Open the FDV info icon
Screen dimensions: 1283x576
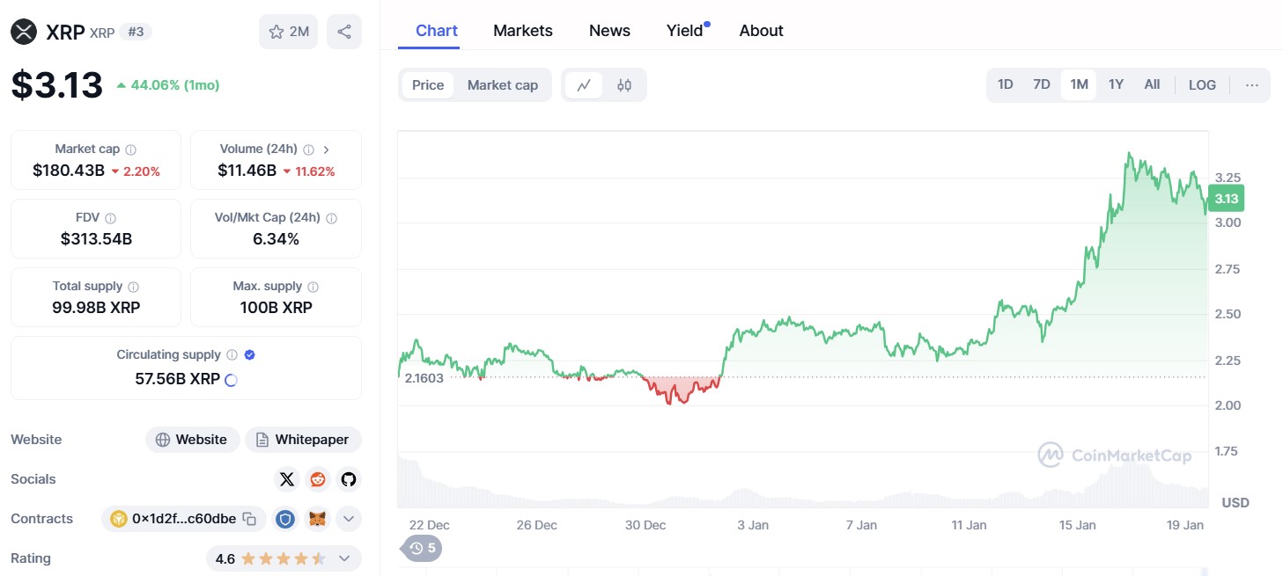click(x=110, y=218)
